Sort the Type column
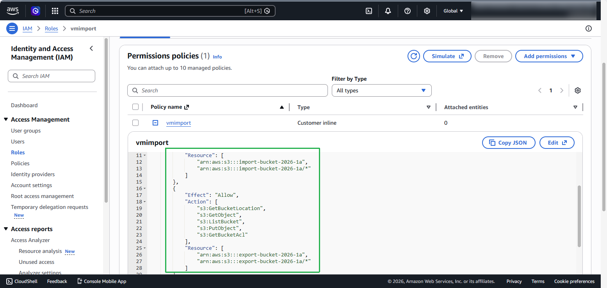Screen dimensions: 607x288 (x=429, y=107)
